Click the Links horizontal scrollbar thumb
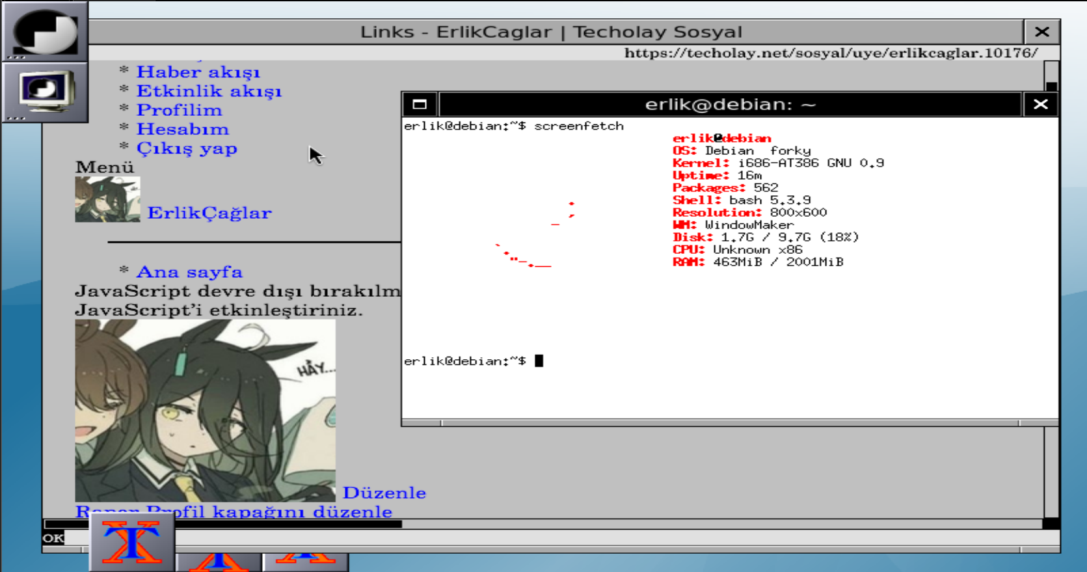This screenshot has height=572, width=1087. pos(223,524)
